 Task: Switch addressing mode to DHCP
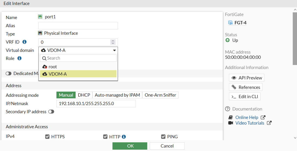84,95
